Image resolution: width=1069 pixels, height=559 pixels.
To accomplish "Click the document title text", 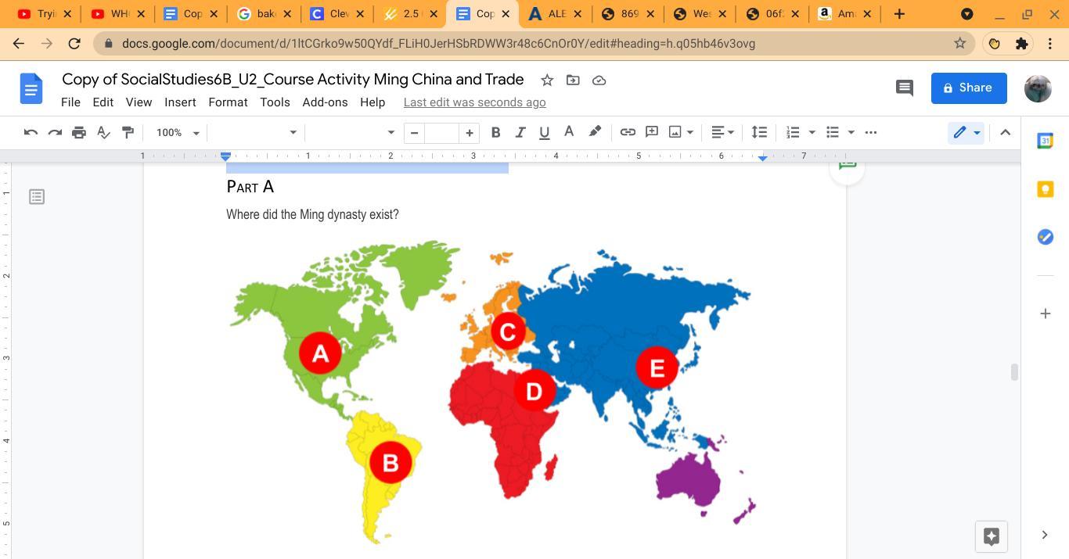I will (293, 79).
